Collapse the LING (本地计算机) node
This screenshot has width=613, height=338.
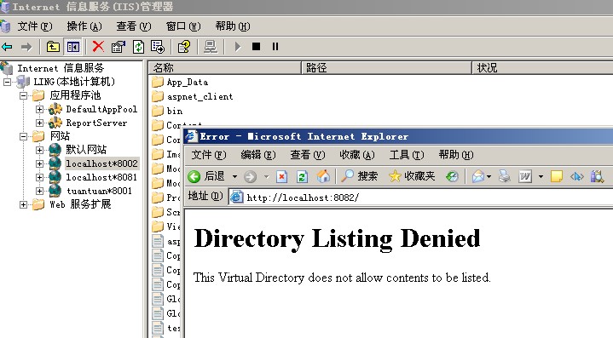click(7, 82)
